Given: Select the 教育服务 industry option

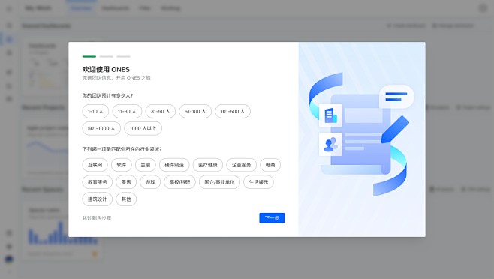Looking at the screenshot, I should (x=98, y=182).
